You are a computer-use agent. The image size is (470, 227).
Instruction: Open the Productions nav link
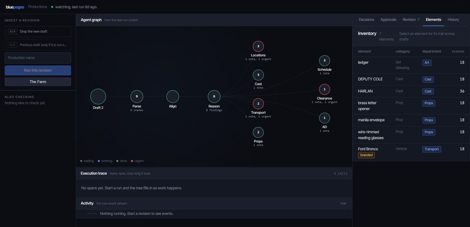37,6
